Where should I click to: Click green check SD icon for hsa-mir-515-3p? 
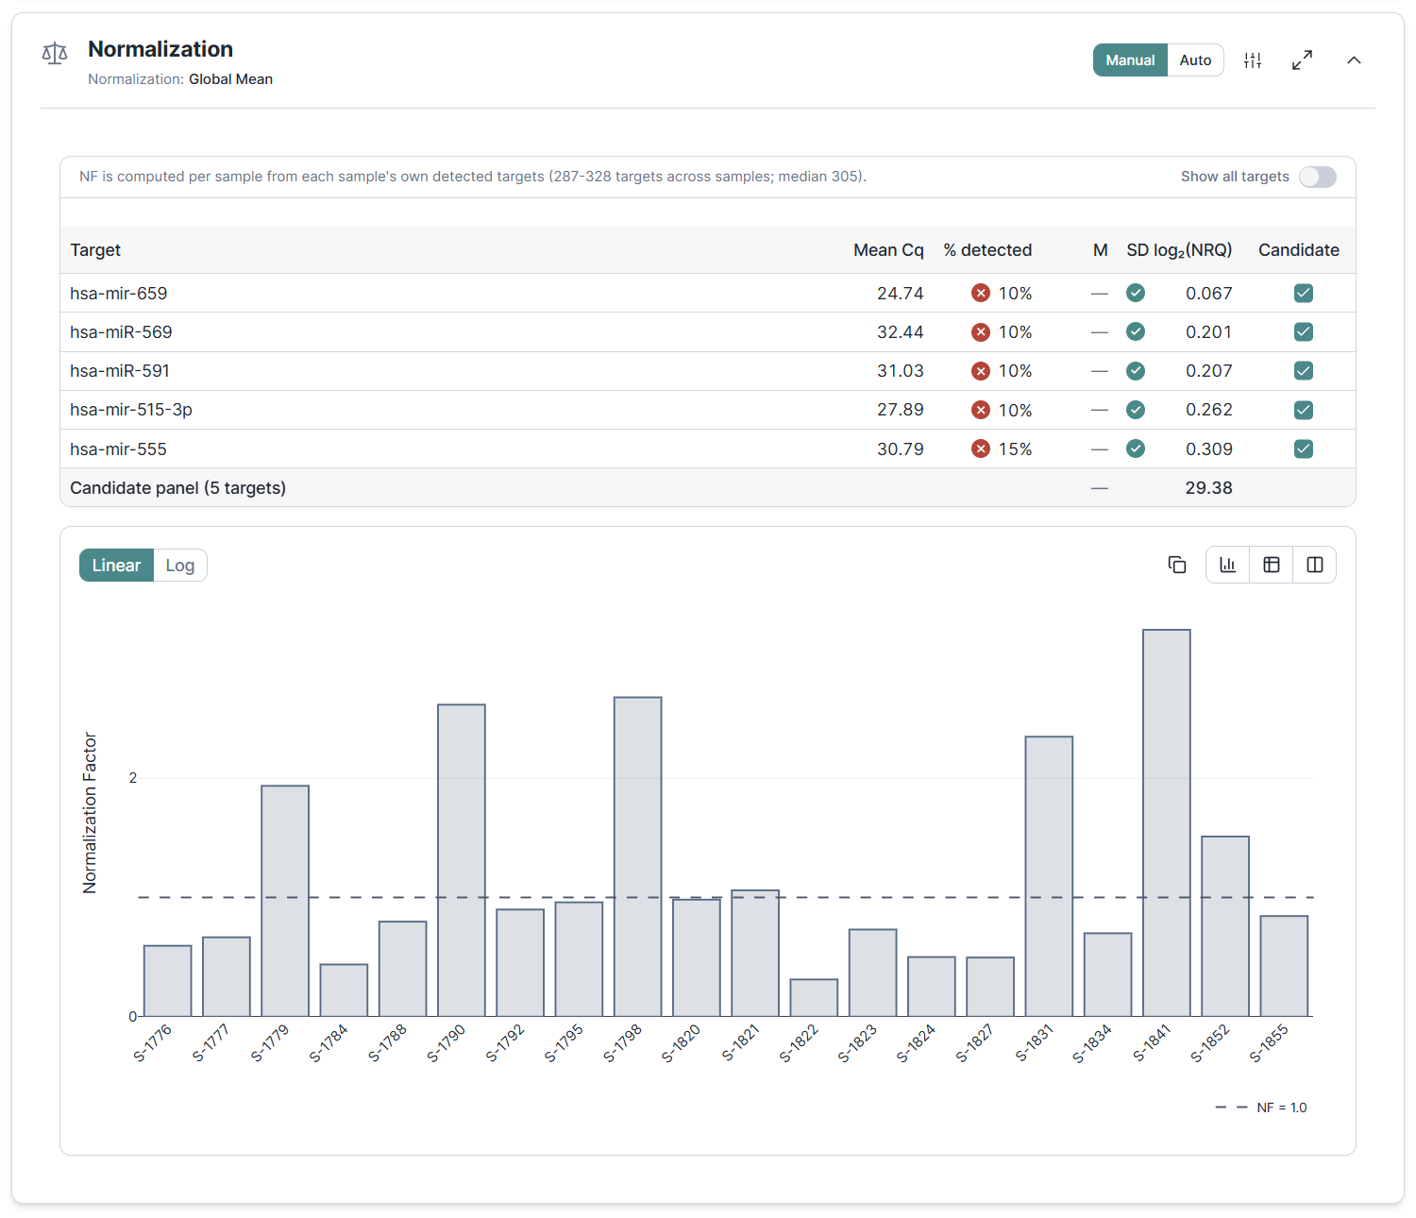tap(1136, 410)
